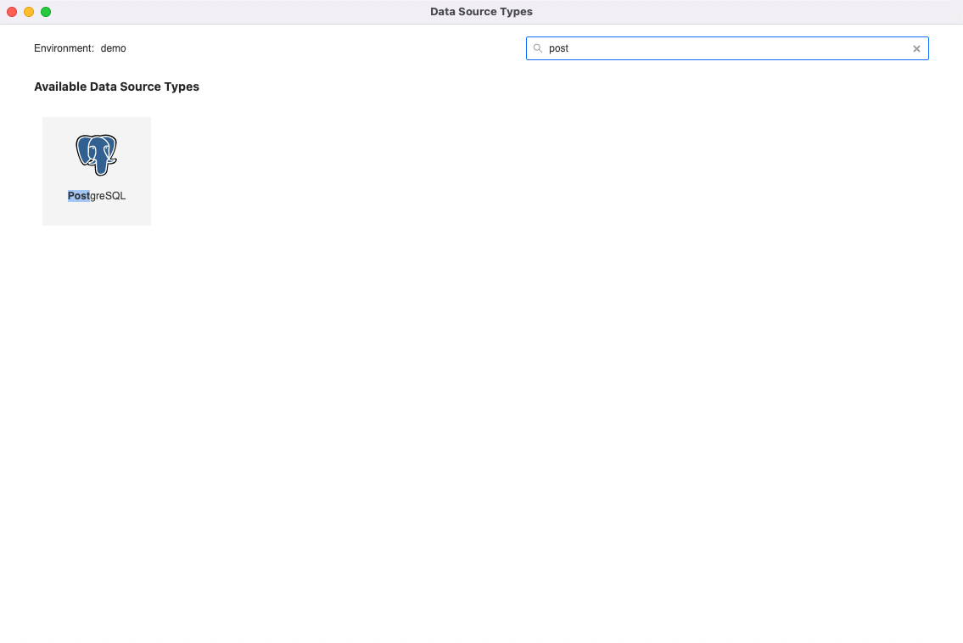Click the unhighlighted "greSQL" label portion
963x643 pixels.
pyautogui.click(x=108, y=196)
